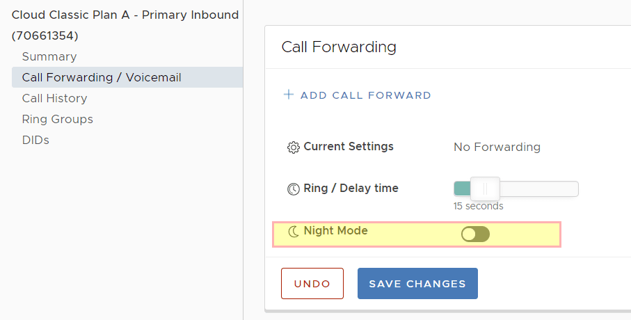This screenshot has height=320, width=631.
Task: Click the gear icon beside Current Settings
Action: click(293, 147)
